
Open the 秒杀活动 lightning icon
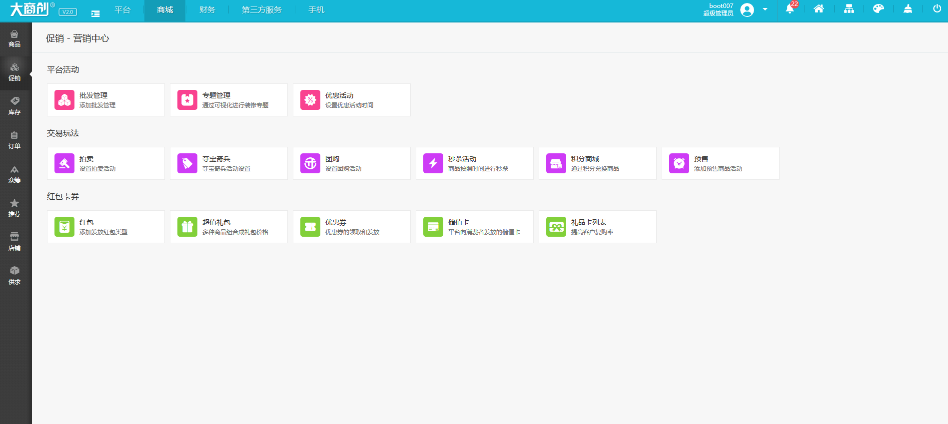click(x=433, y=163)
